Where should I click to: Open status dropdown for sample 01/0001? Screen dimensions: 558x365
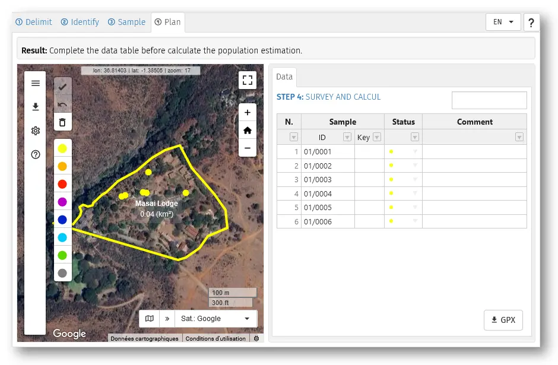coord(415,152)
